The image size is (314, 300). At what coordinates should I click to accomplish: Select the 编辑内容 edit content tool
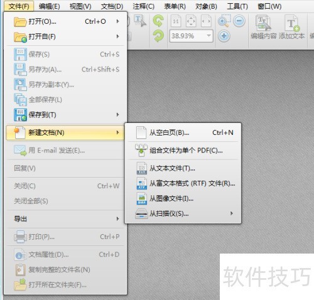pos(264,27)
